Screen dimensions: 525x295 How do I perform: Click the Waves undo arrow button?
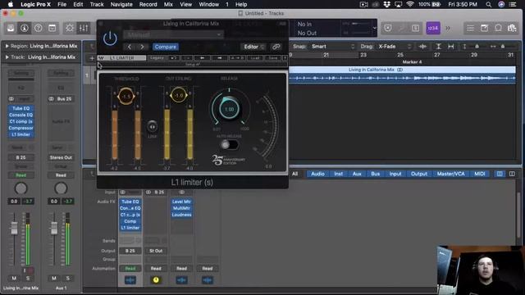(x=173, y=58)
